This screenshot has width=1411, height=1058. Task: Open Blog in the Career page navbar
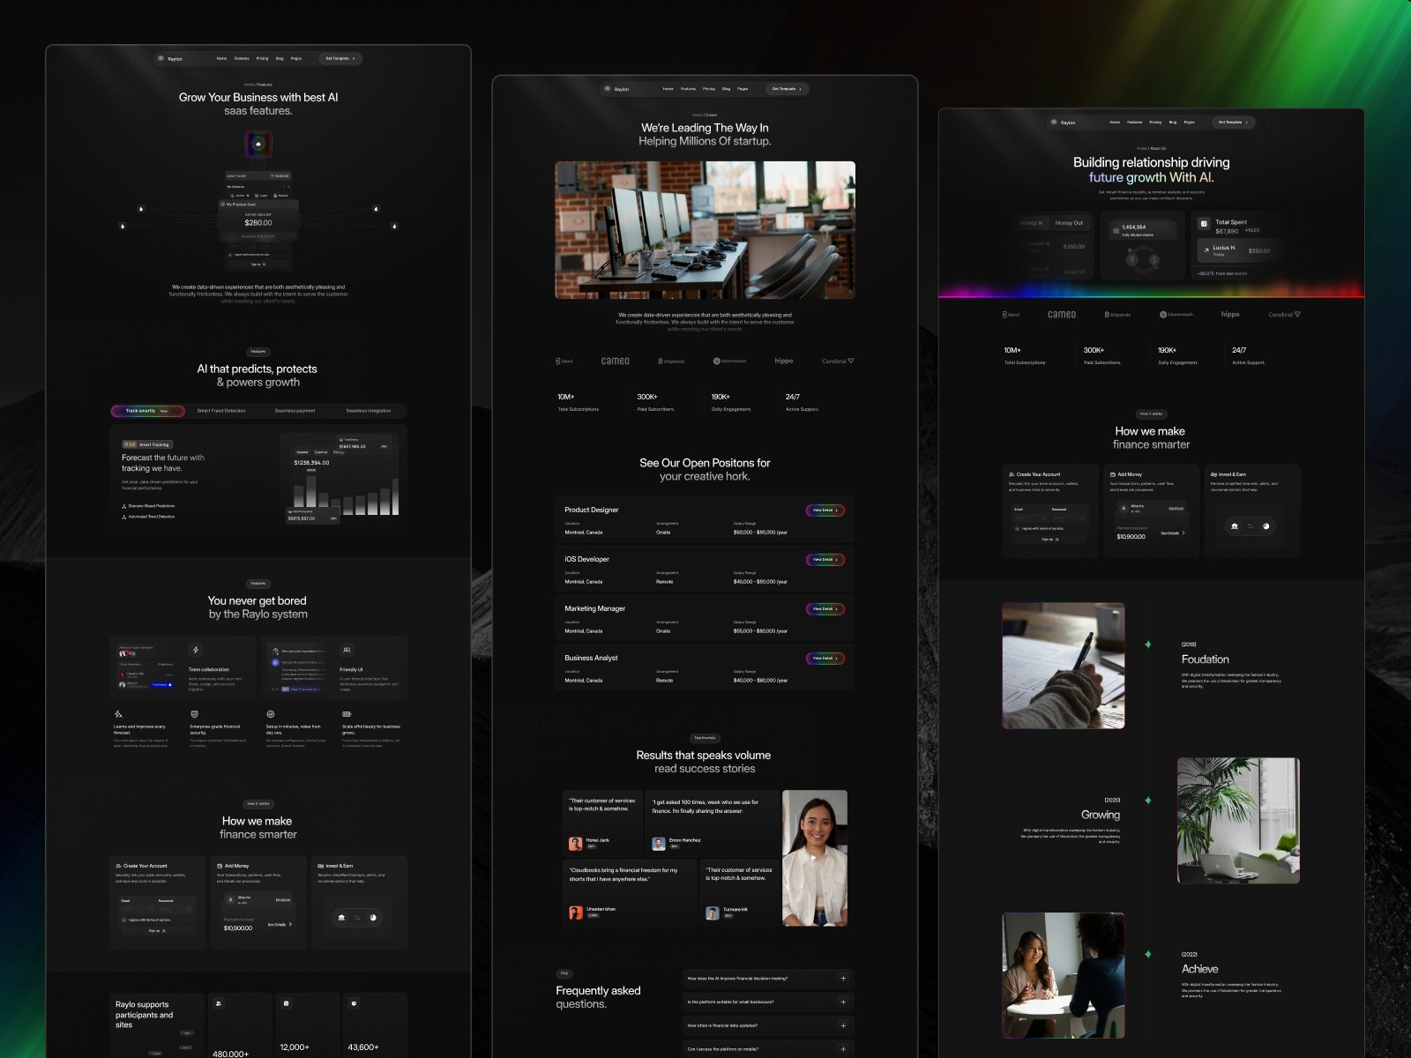[726, 89]
